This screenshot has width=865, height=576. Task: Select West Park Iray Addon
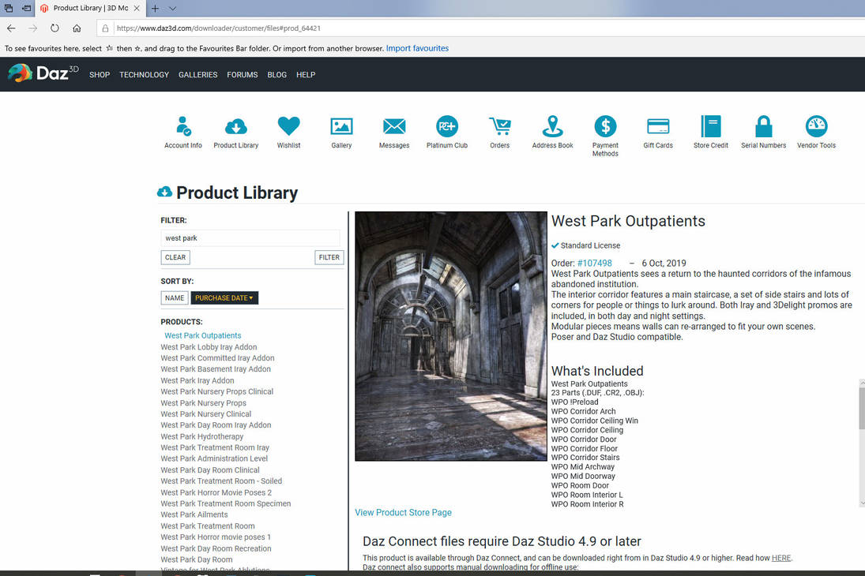pyautogui.click(x=197, y=380)
